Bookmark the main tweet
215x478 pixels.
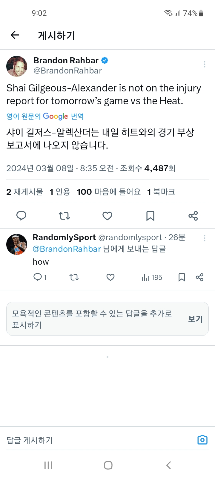coord(150,215)
